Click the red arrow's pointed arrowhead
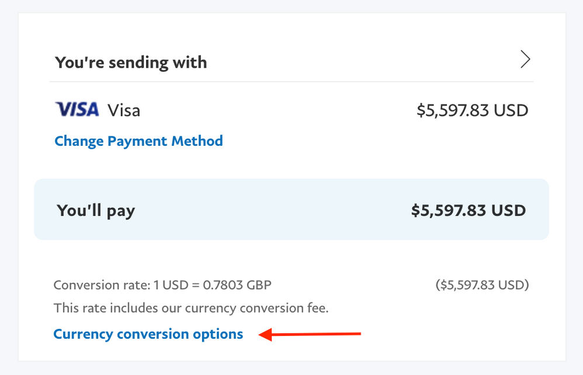Image resolution: width=583 pixels, height=375 pixels. (264, 335)
